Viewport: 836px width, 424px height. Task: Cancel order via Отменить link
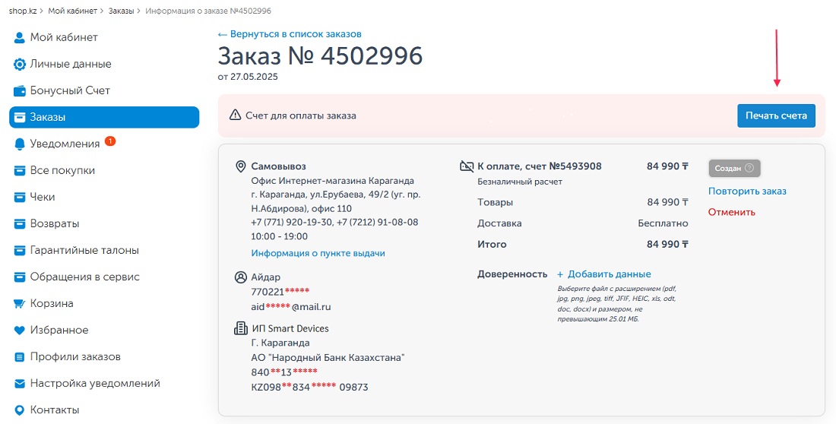click(x=731, y=212)
